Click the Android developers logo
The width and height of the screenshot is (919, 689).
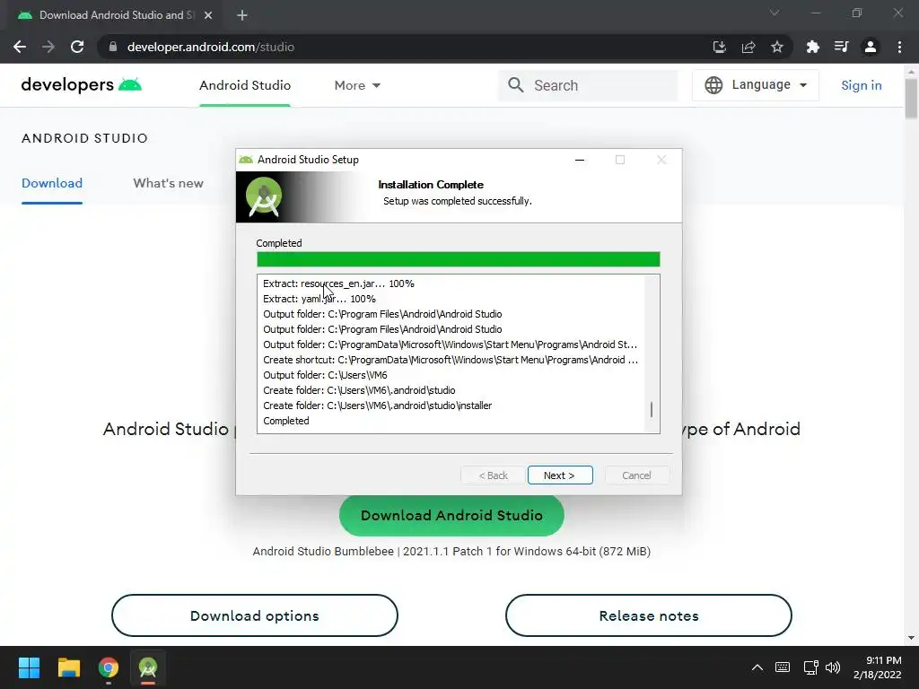click(81, 85)
